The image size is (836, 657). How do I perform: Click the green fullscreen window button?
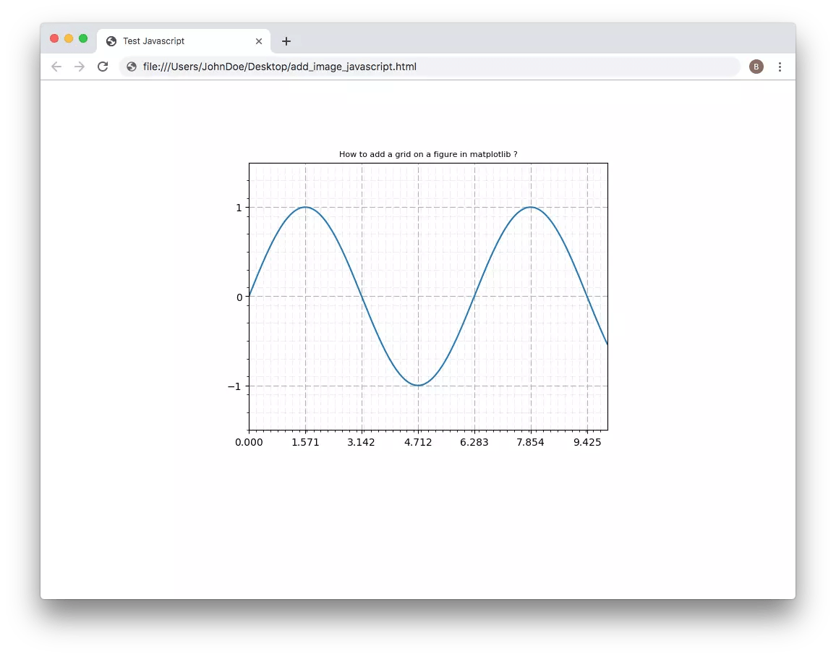[x=83, y=38]
